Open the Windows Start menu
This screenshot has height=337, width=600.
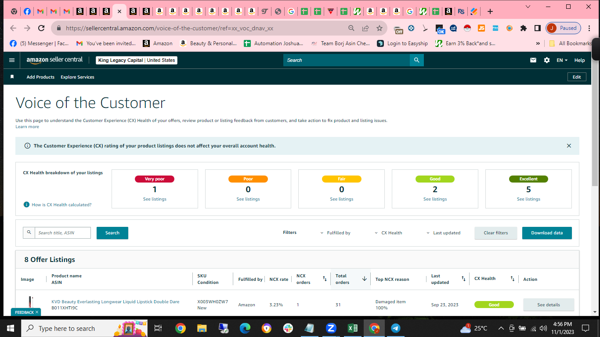[x=11, y=328]
